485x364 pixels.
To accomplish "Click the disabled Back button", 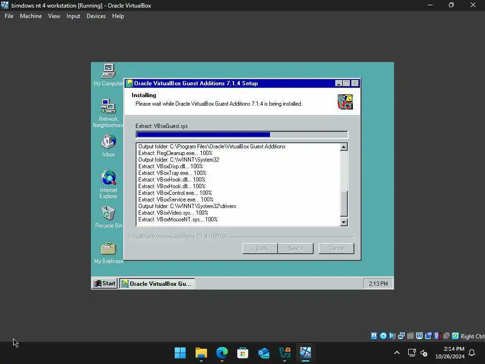I will pyautogui.click(x=260, y=248).
